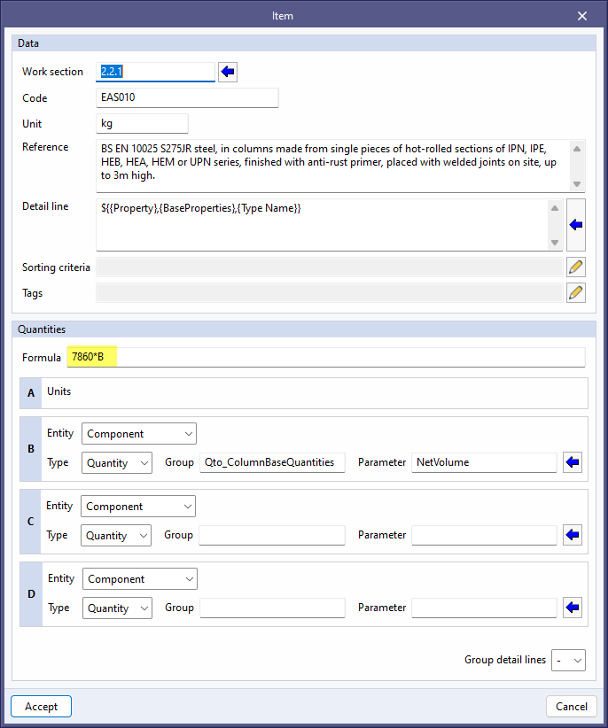This screenshot has height=728, width=608.
Task: Click the Tags disabled field
Action: click(x=330, y=293)
